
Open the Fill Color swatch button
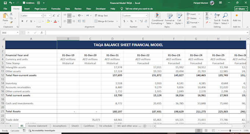point(48,21)
